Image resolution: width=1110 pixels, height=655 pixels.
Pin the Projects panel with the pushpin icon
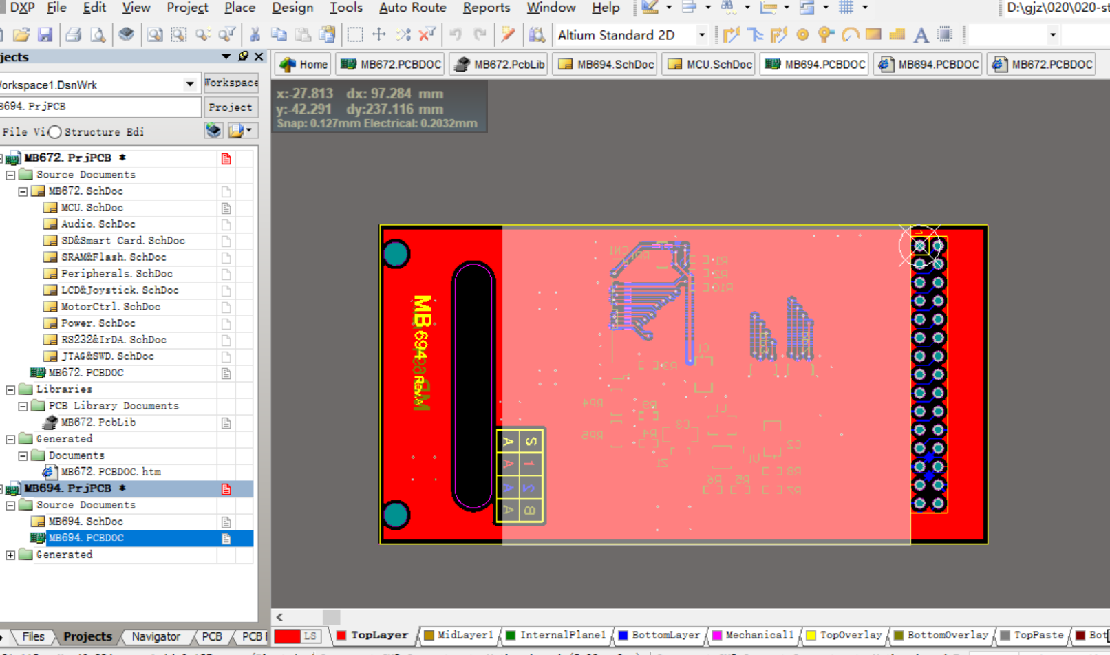(243, 56)
